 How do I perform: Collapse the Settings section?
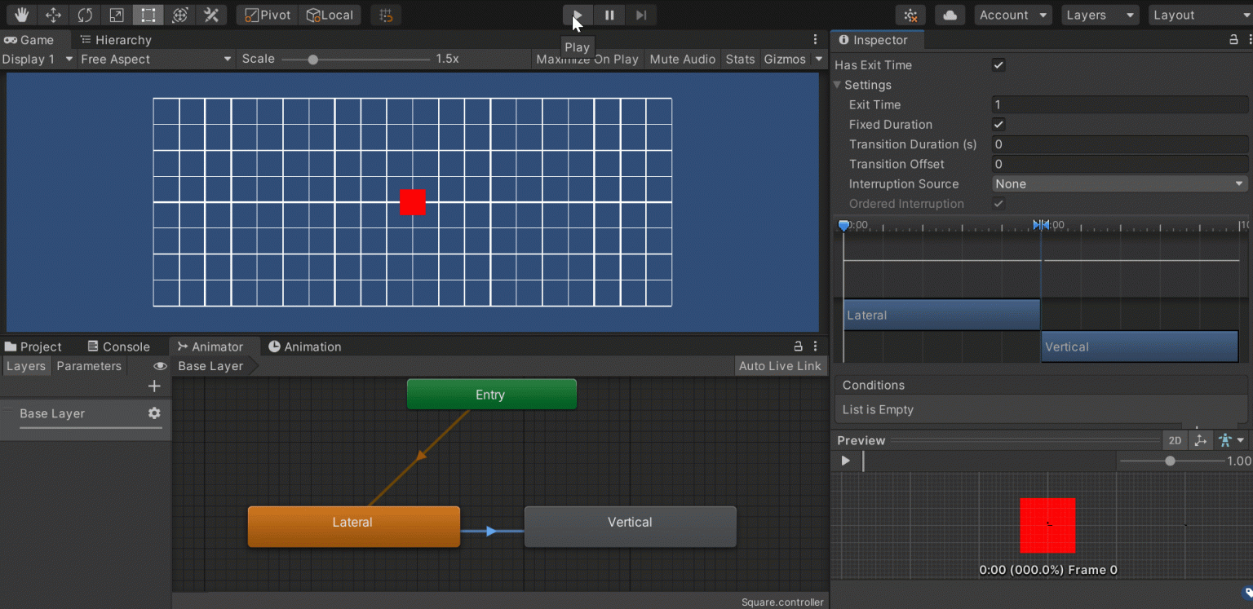837,85
